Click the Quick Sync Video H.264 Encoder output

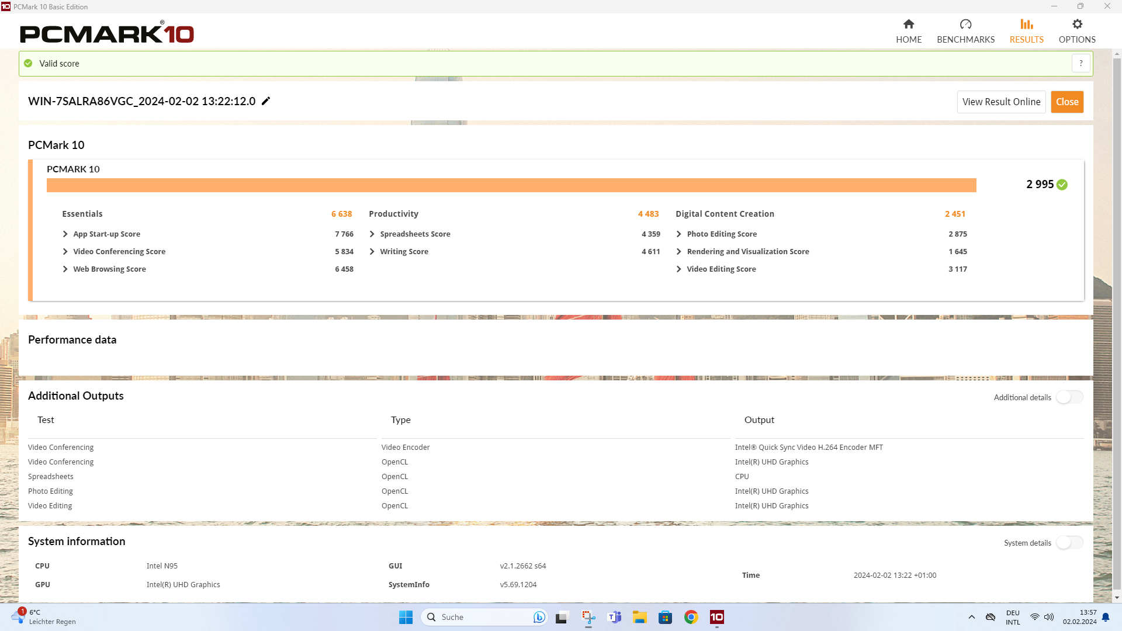click(809, 447)
